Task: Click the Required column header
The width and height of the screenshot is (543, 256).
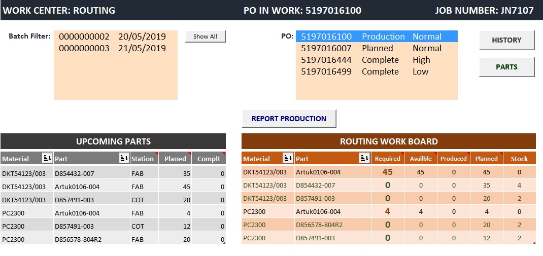Action: click(388, 159)
